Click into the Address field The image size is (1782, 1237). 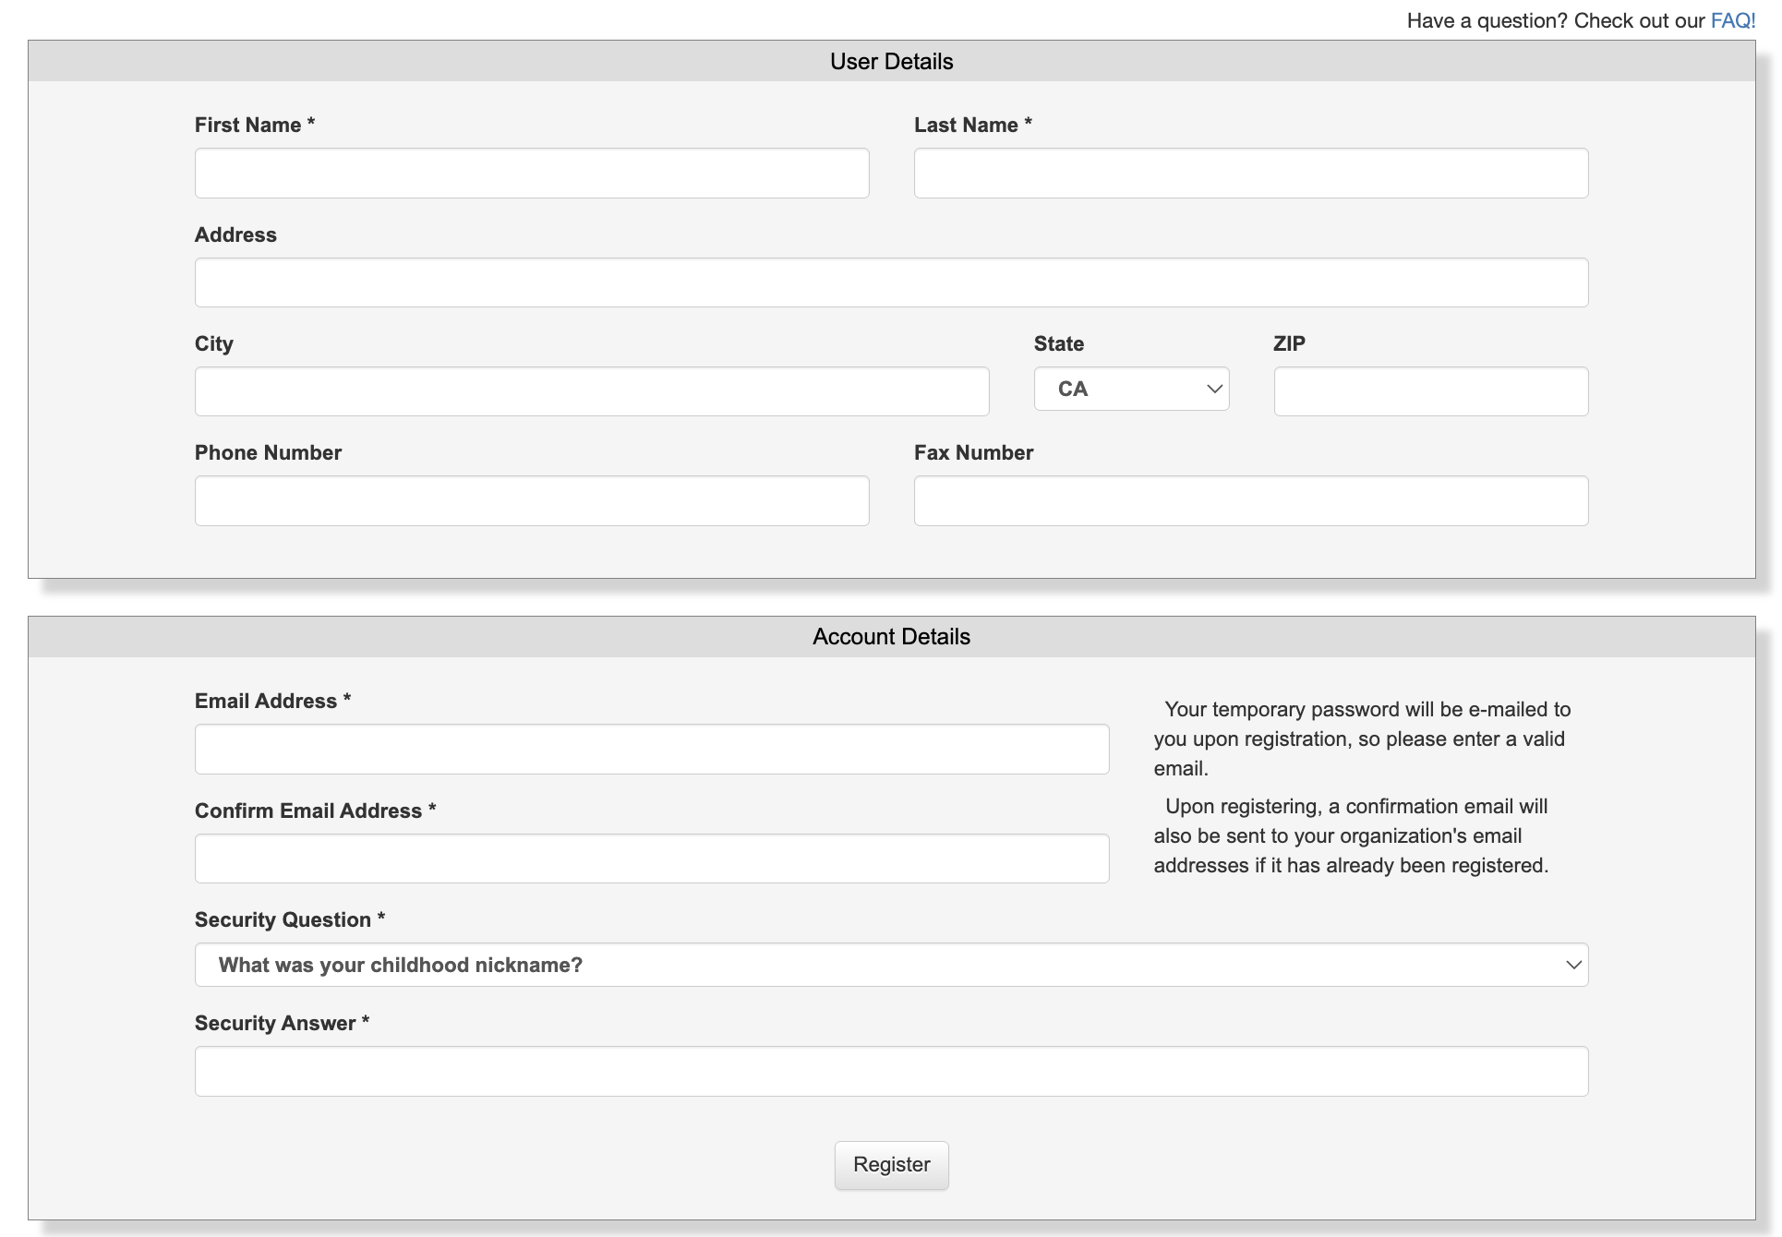click(x=891, y=282)
